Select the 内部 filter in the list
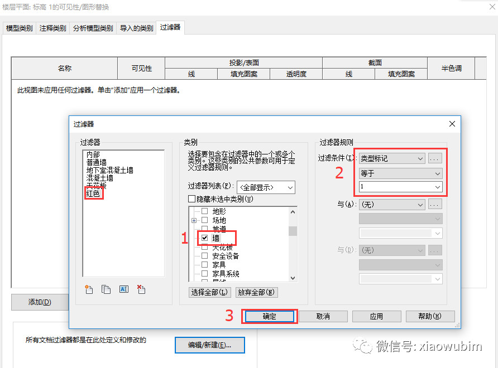Viewport: 498px width, 368px height. [x=93, y=154]
